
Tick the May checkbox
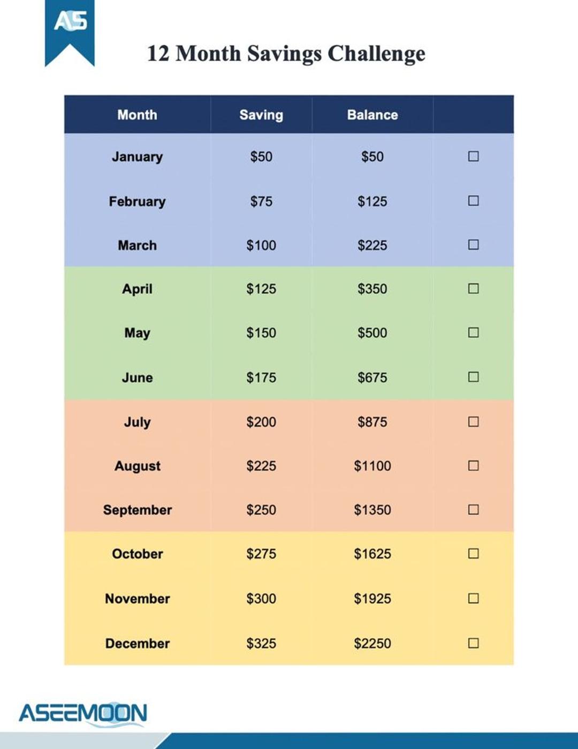[473, 332]
